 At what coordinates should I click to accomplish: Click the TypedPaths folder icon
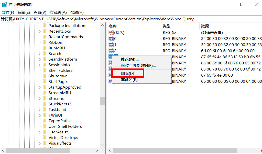click(x=45, y=121)
